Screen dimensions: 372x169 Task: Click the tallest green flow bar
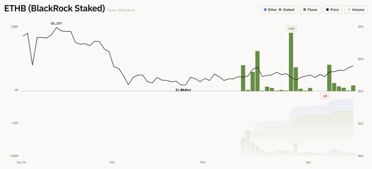pos(291,62)
